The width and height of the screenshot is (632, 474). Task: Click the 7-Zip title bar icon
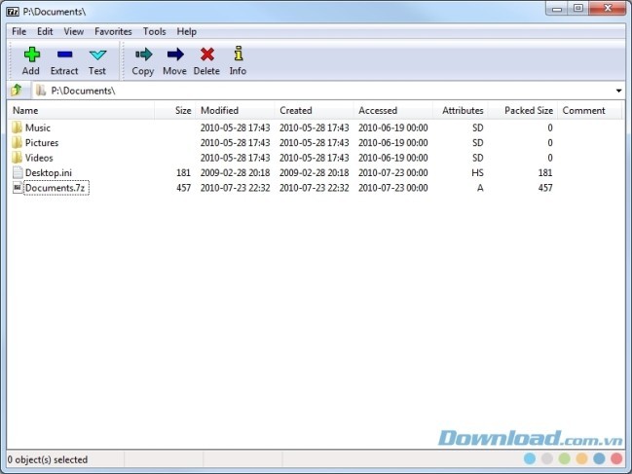coord(13,12)
